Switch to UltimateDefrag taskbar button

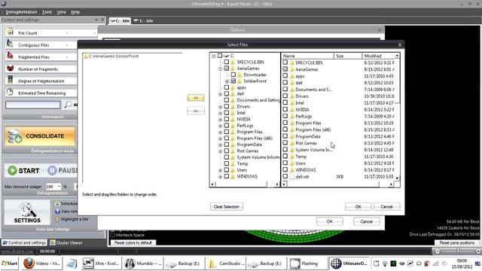(349, 263)
